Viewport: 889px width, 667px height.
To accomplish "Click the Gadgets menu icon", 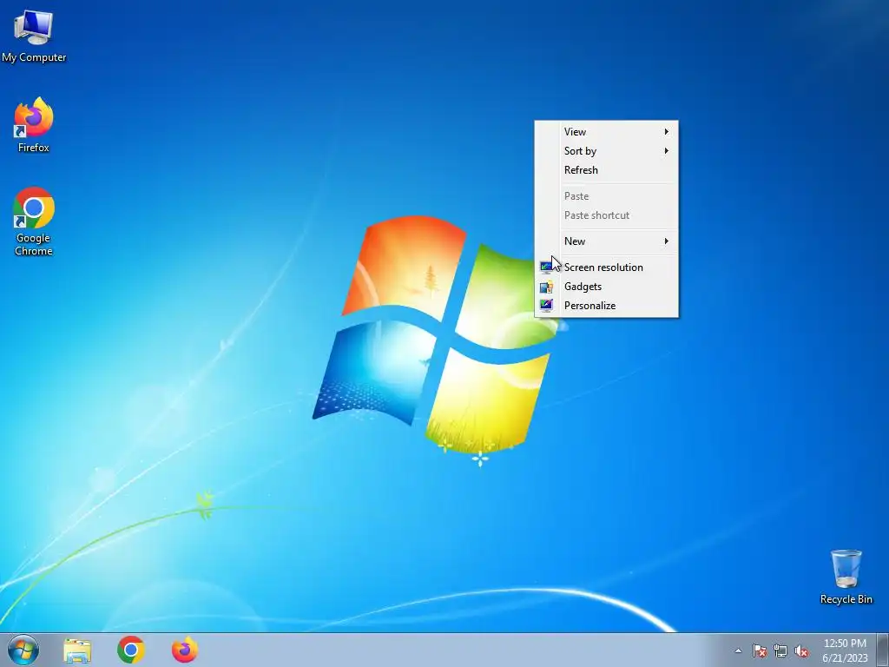I will 546,287.
